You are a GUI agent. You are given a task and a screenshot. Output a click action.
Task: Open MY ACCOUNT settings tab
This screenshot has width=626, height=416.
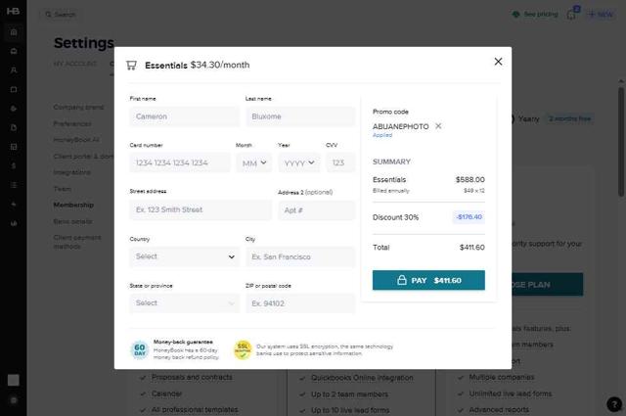coord(75,64)
